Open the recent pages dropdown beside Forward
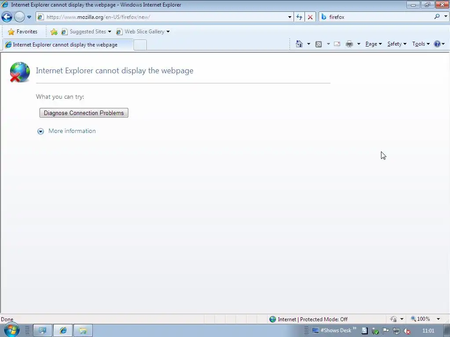 (29, 17)
